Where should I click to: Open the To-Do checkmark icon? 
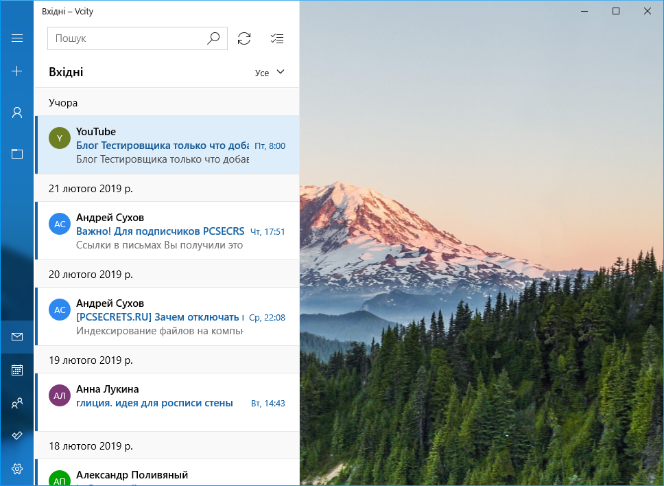point(17,436)
